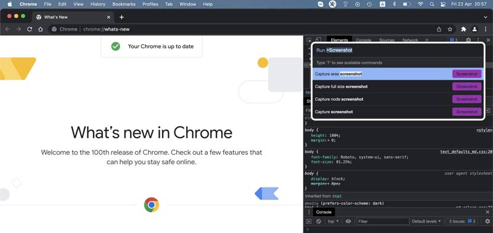Open DevTools settings gear icon
Viewport: 493px width, 233px height.
468,40
